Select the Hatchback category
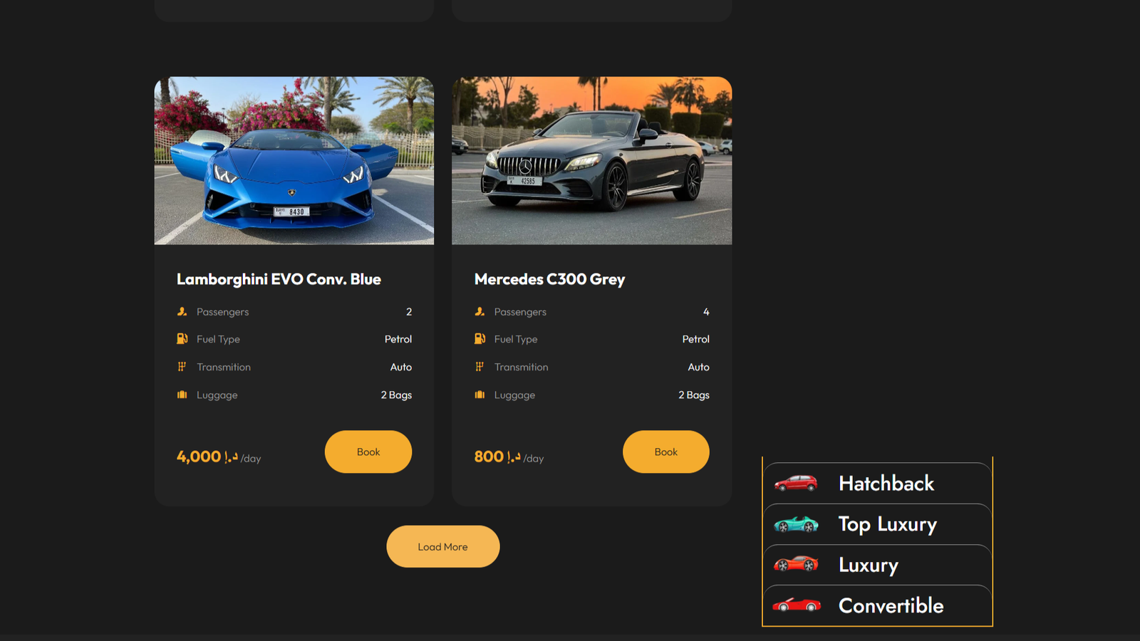Screen dimensions: 1140x641 click(877, 484)
